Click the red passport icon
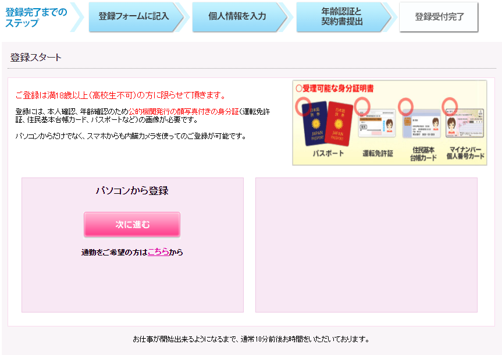 pyautogui.click(x=339, y=124)
